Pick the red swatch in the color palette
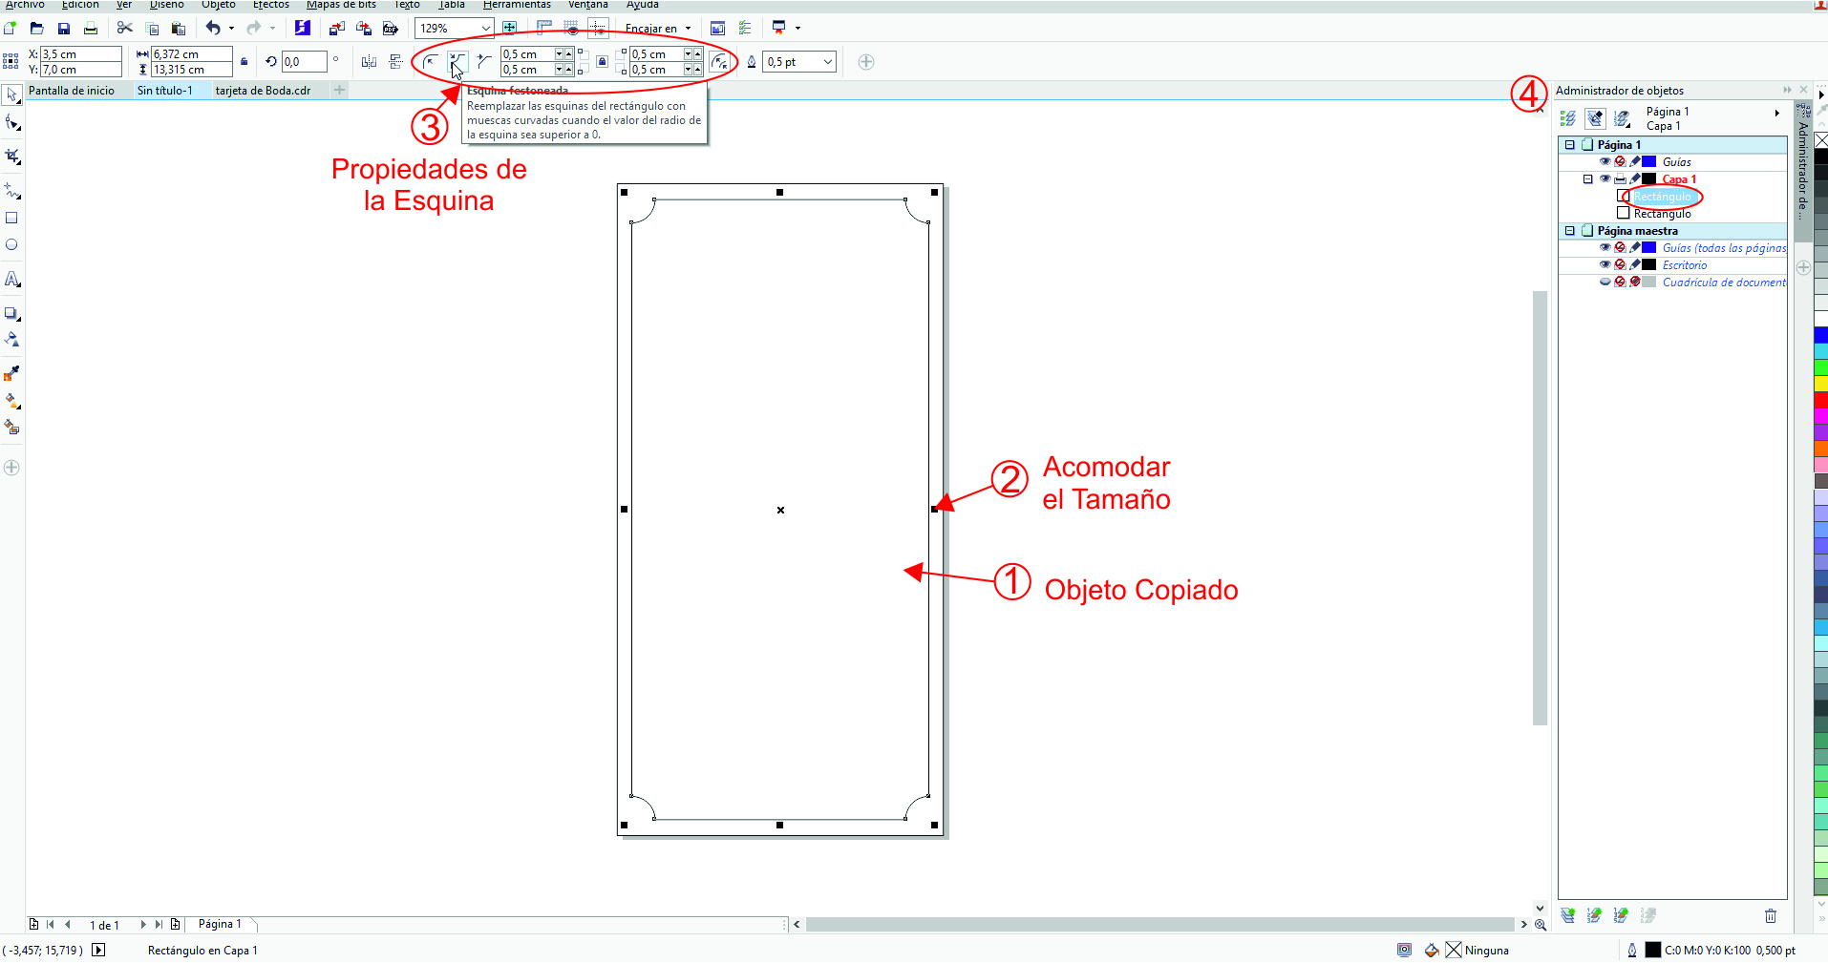 [x=1820, y=400]
